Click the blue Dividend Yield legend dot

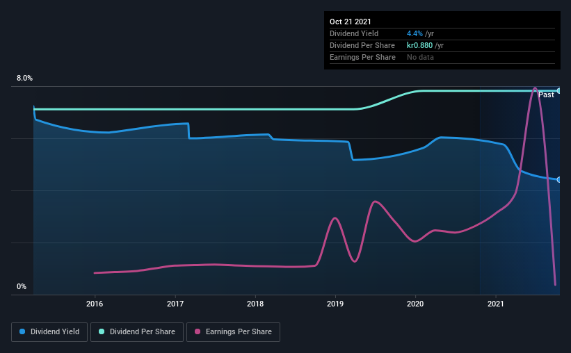(22, 331)
